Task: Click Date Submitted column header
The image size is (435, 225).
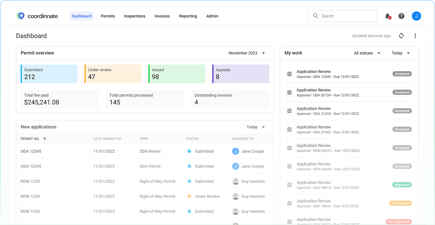Action: coord(107,139)
